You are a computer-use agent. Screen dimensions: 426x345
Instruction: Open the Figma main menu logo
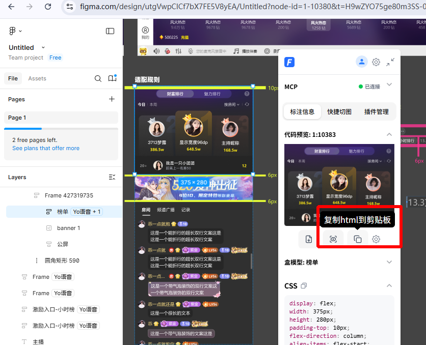(15, 31)
